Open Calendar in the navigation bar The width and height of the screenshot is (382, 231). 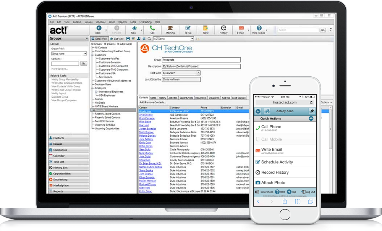pos(69,156)
